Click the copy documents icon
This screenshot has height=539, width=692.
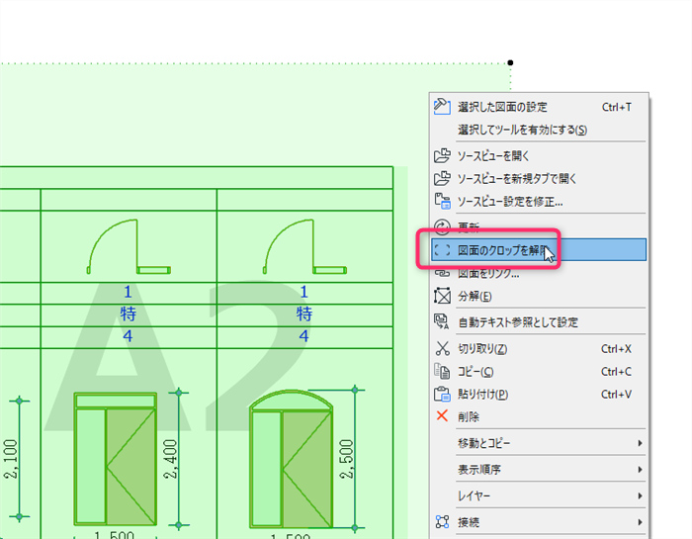[x=442, y=371]
